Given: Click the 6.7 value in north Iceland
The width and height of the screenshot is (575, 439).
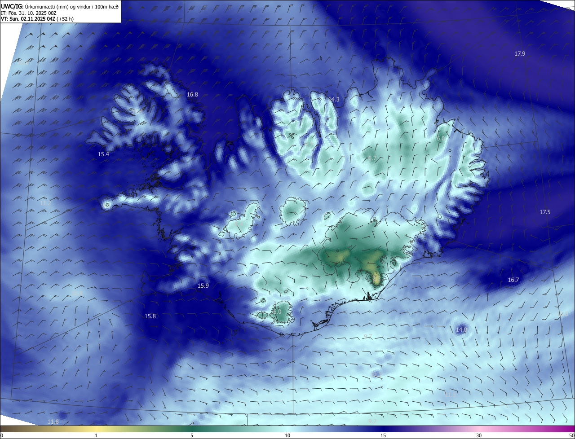Looking at the screenshot, I should [x=372, y=158].
